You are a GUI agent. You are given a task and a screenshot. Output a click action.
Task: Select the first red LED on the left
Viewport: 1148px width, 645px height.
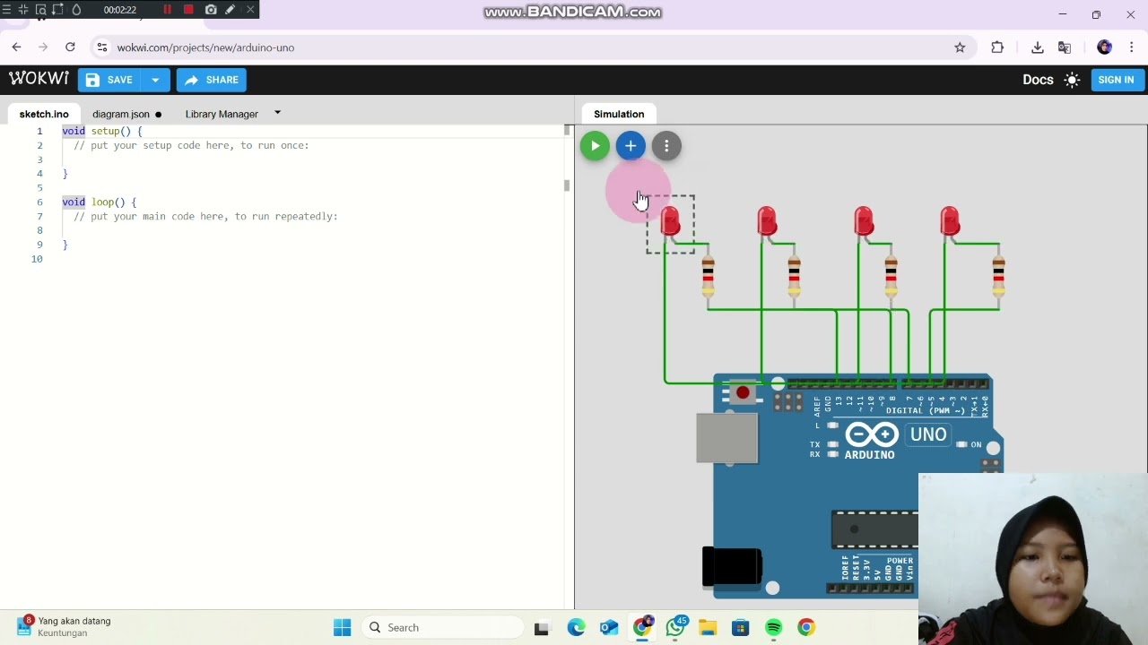click(670, 222)
